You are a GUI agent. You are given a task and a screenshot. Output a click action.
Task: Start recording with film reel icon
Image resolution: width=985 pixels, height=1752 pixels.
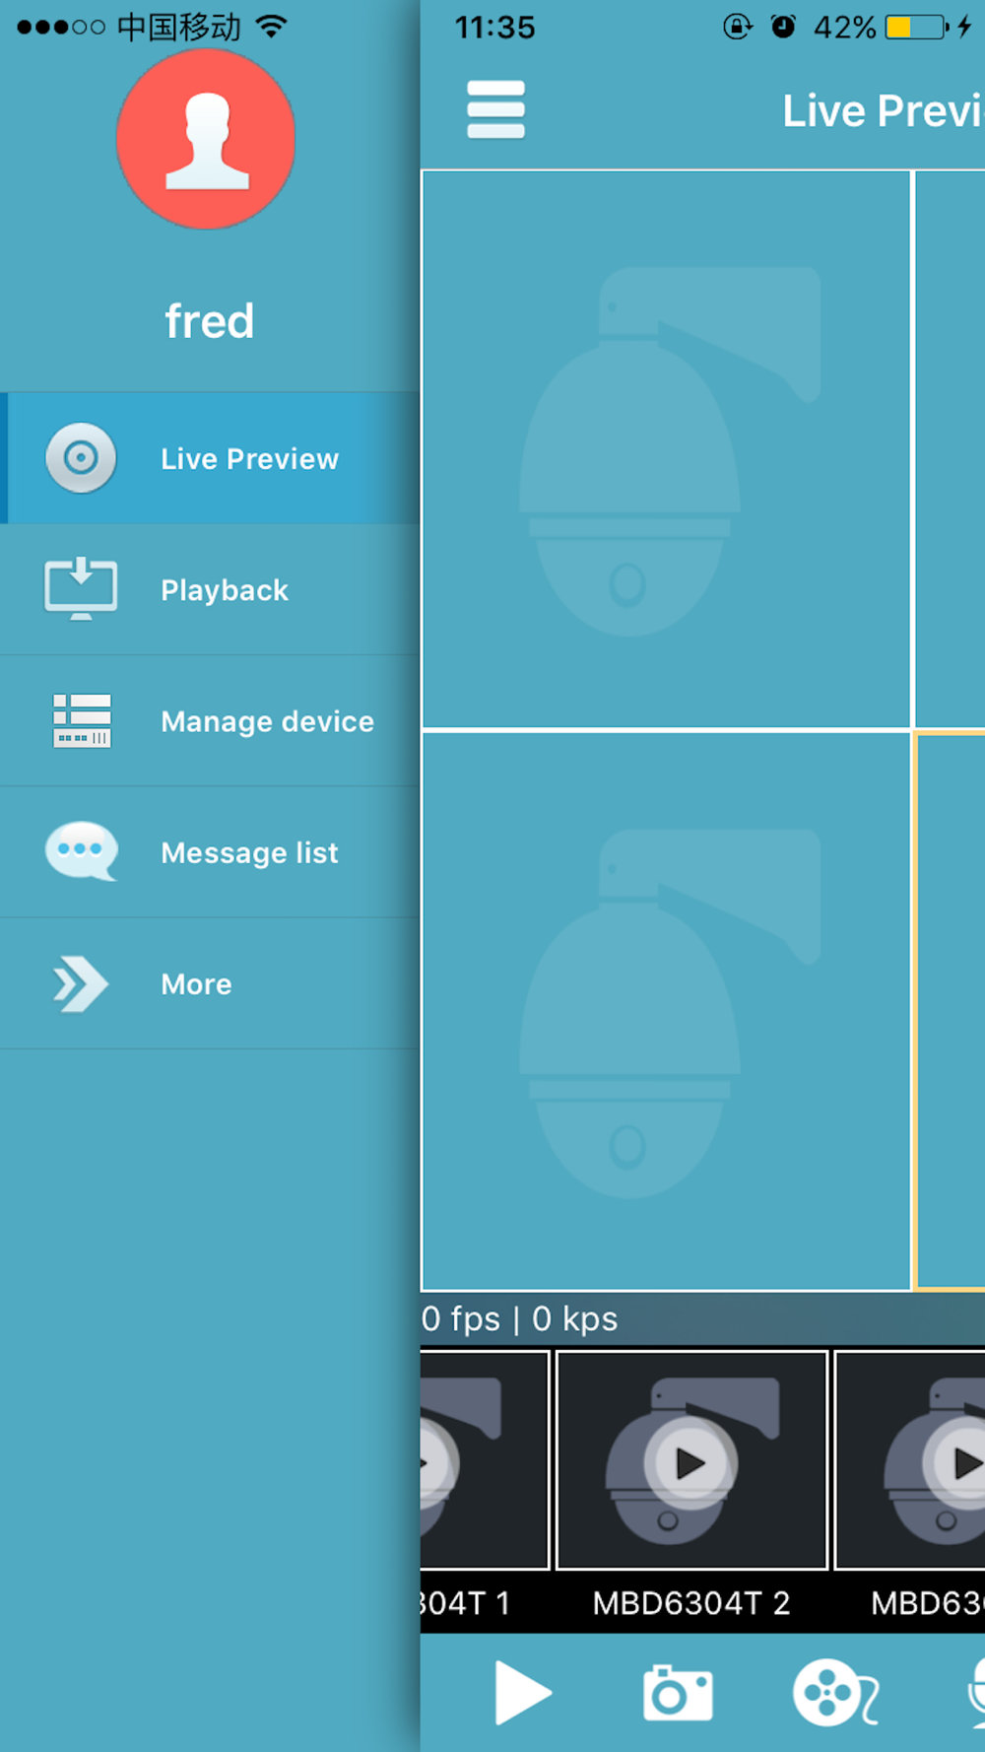[x=835, y=1693]
